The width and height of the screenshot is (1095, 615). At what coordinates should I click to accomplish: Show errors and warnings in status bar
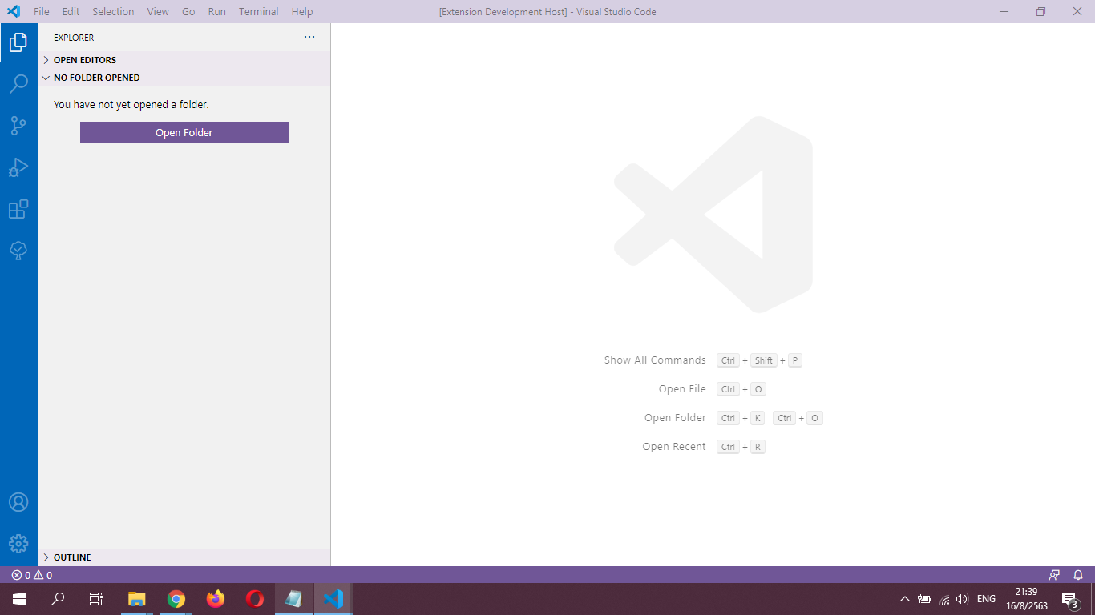[x=32, y=575]
